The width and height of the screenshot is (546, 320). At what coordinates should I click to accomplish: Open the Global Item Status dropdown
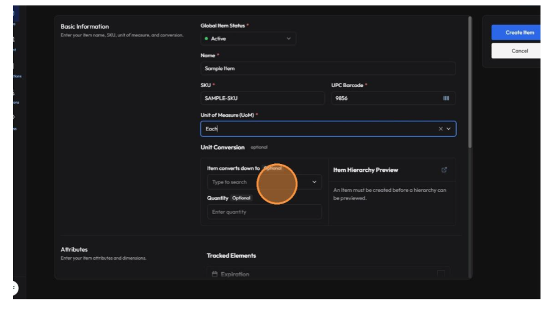click(x=248, y=38)
